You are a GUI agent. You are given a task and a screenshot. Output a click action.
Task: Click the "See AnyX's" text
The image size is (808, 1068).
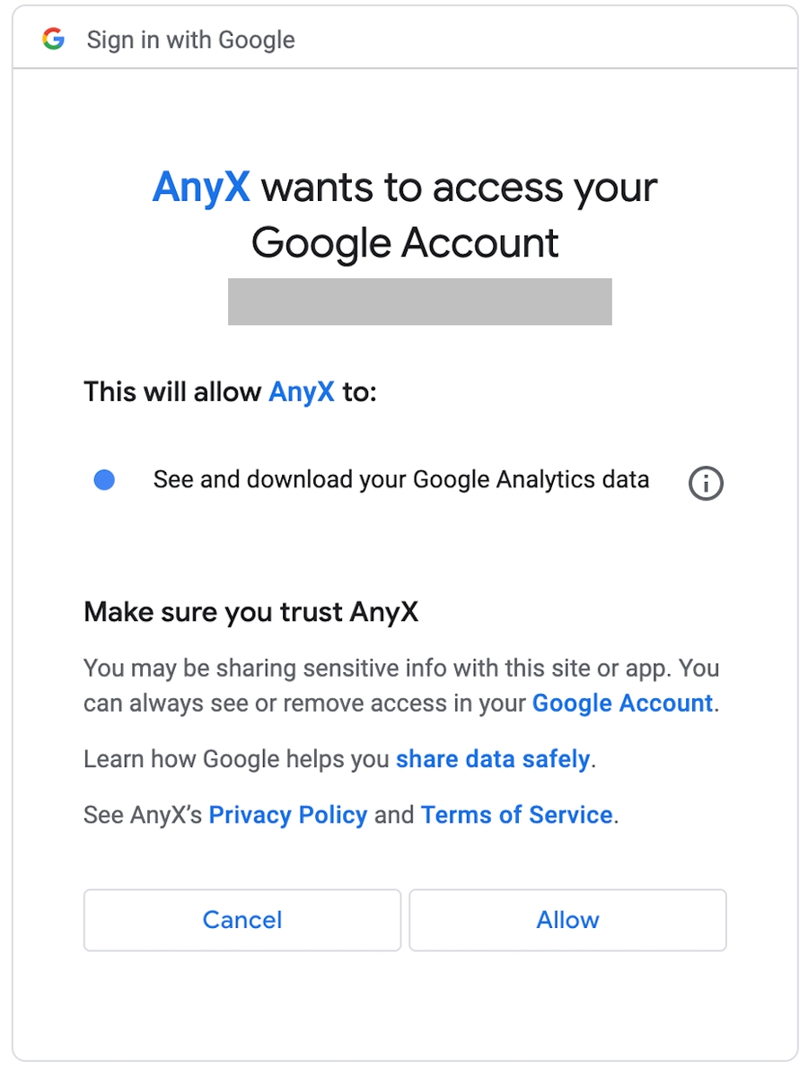(x=144, y=815)
